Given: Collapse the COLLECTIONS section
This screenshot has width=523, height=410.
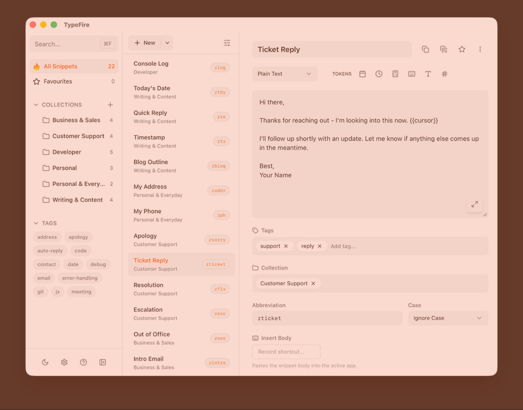Looking at the screenshot, I should 36,105.
